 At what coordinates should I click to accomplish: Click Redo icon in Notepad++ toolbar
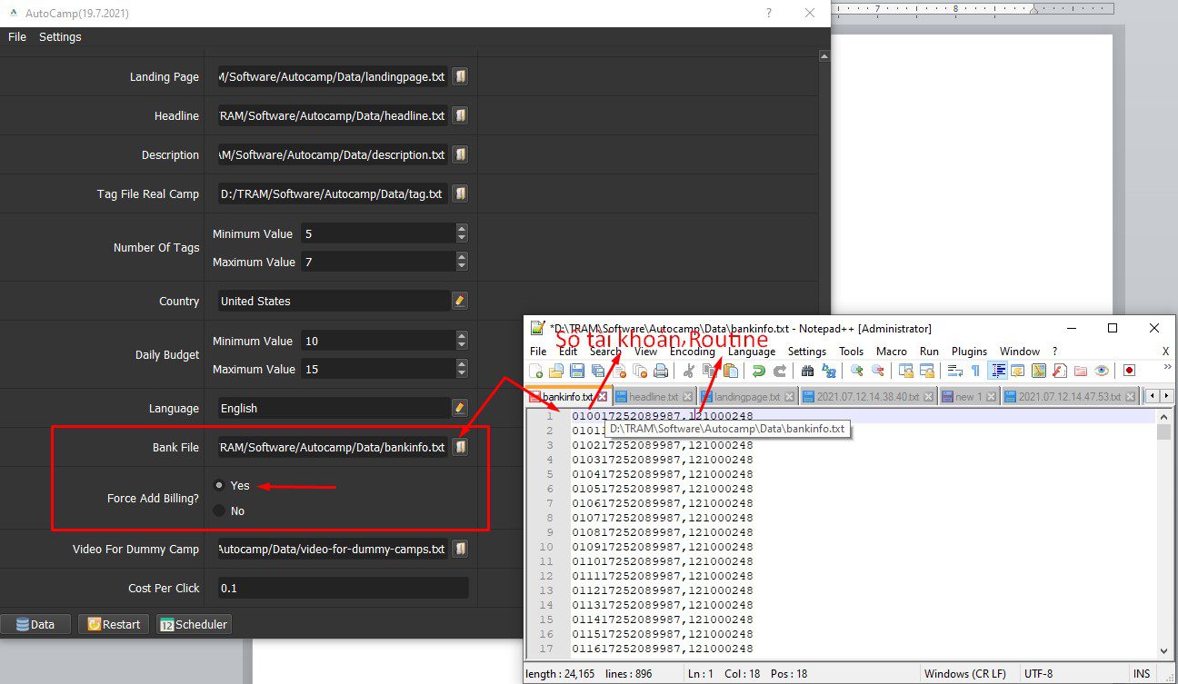click(x=779, y=371)
